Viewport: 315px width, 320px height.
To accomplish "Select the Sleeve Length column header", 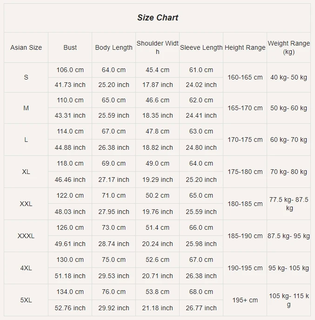I will tap(201, 47).
